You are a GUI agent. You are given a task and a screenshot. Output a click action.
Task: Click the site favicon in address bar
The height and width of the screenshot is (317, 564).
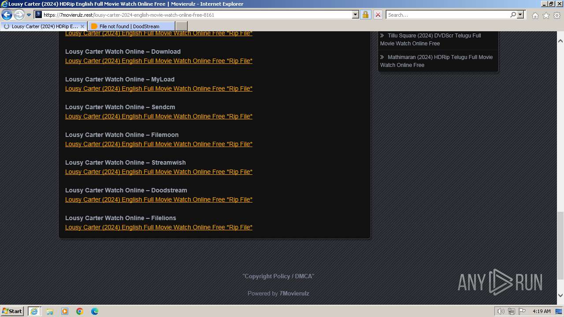click(x=38, y=15)
